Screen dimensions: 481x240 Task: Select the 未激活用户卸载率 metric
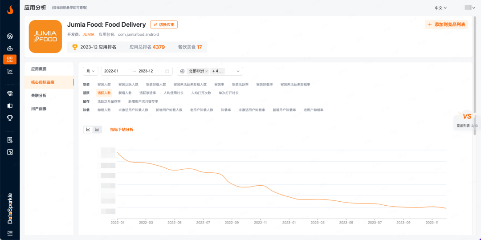point(252,110)
